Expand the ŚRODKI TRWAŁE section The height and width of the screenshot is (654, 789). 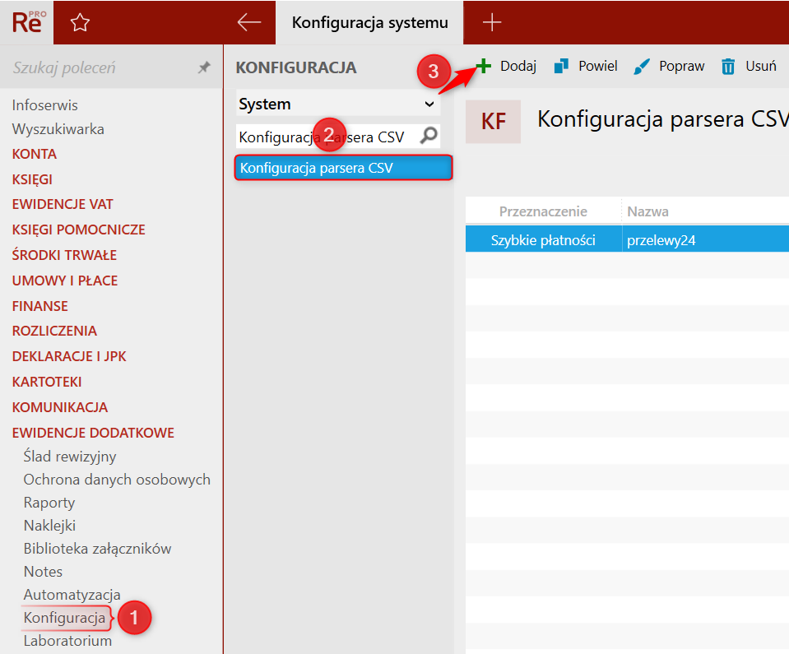(64, 255)
